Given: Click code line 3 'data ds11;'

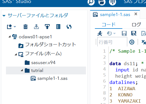Looking at the screenshot, I should (123, 64).
